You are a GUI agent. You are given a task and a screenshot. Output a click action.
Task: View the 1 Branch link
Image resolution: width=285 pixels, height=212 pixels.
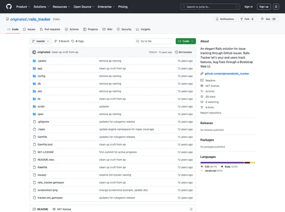pyautogui.click(x=62, y=41)
